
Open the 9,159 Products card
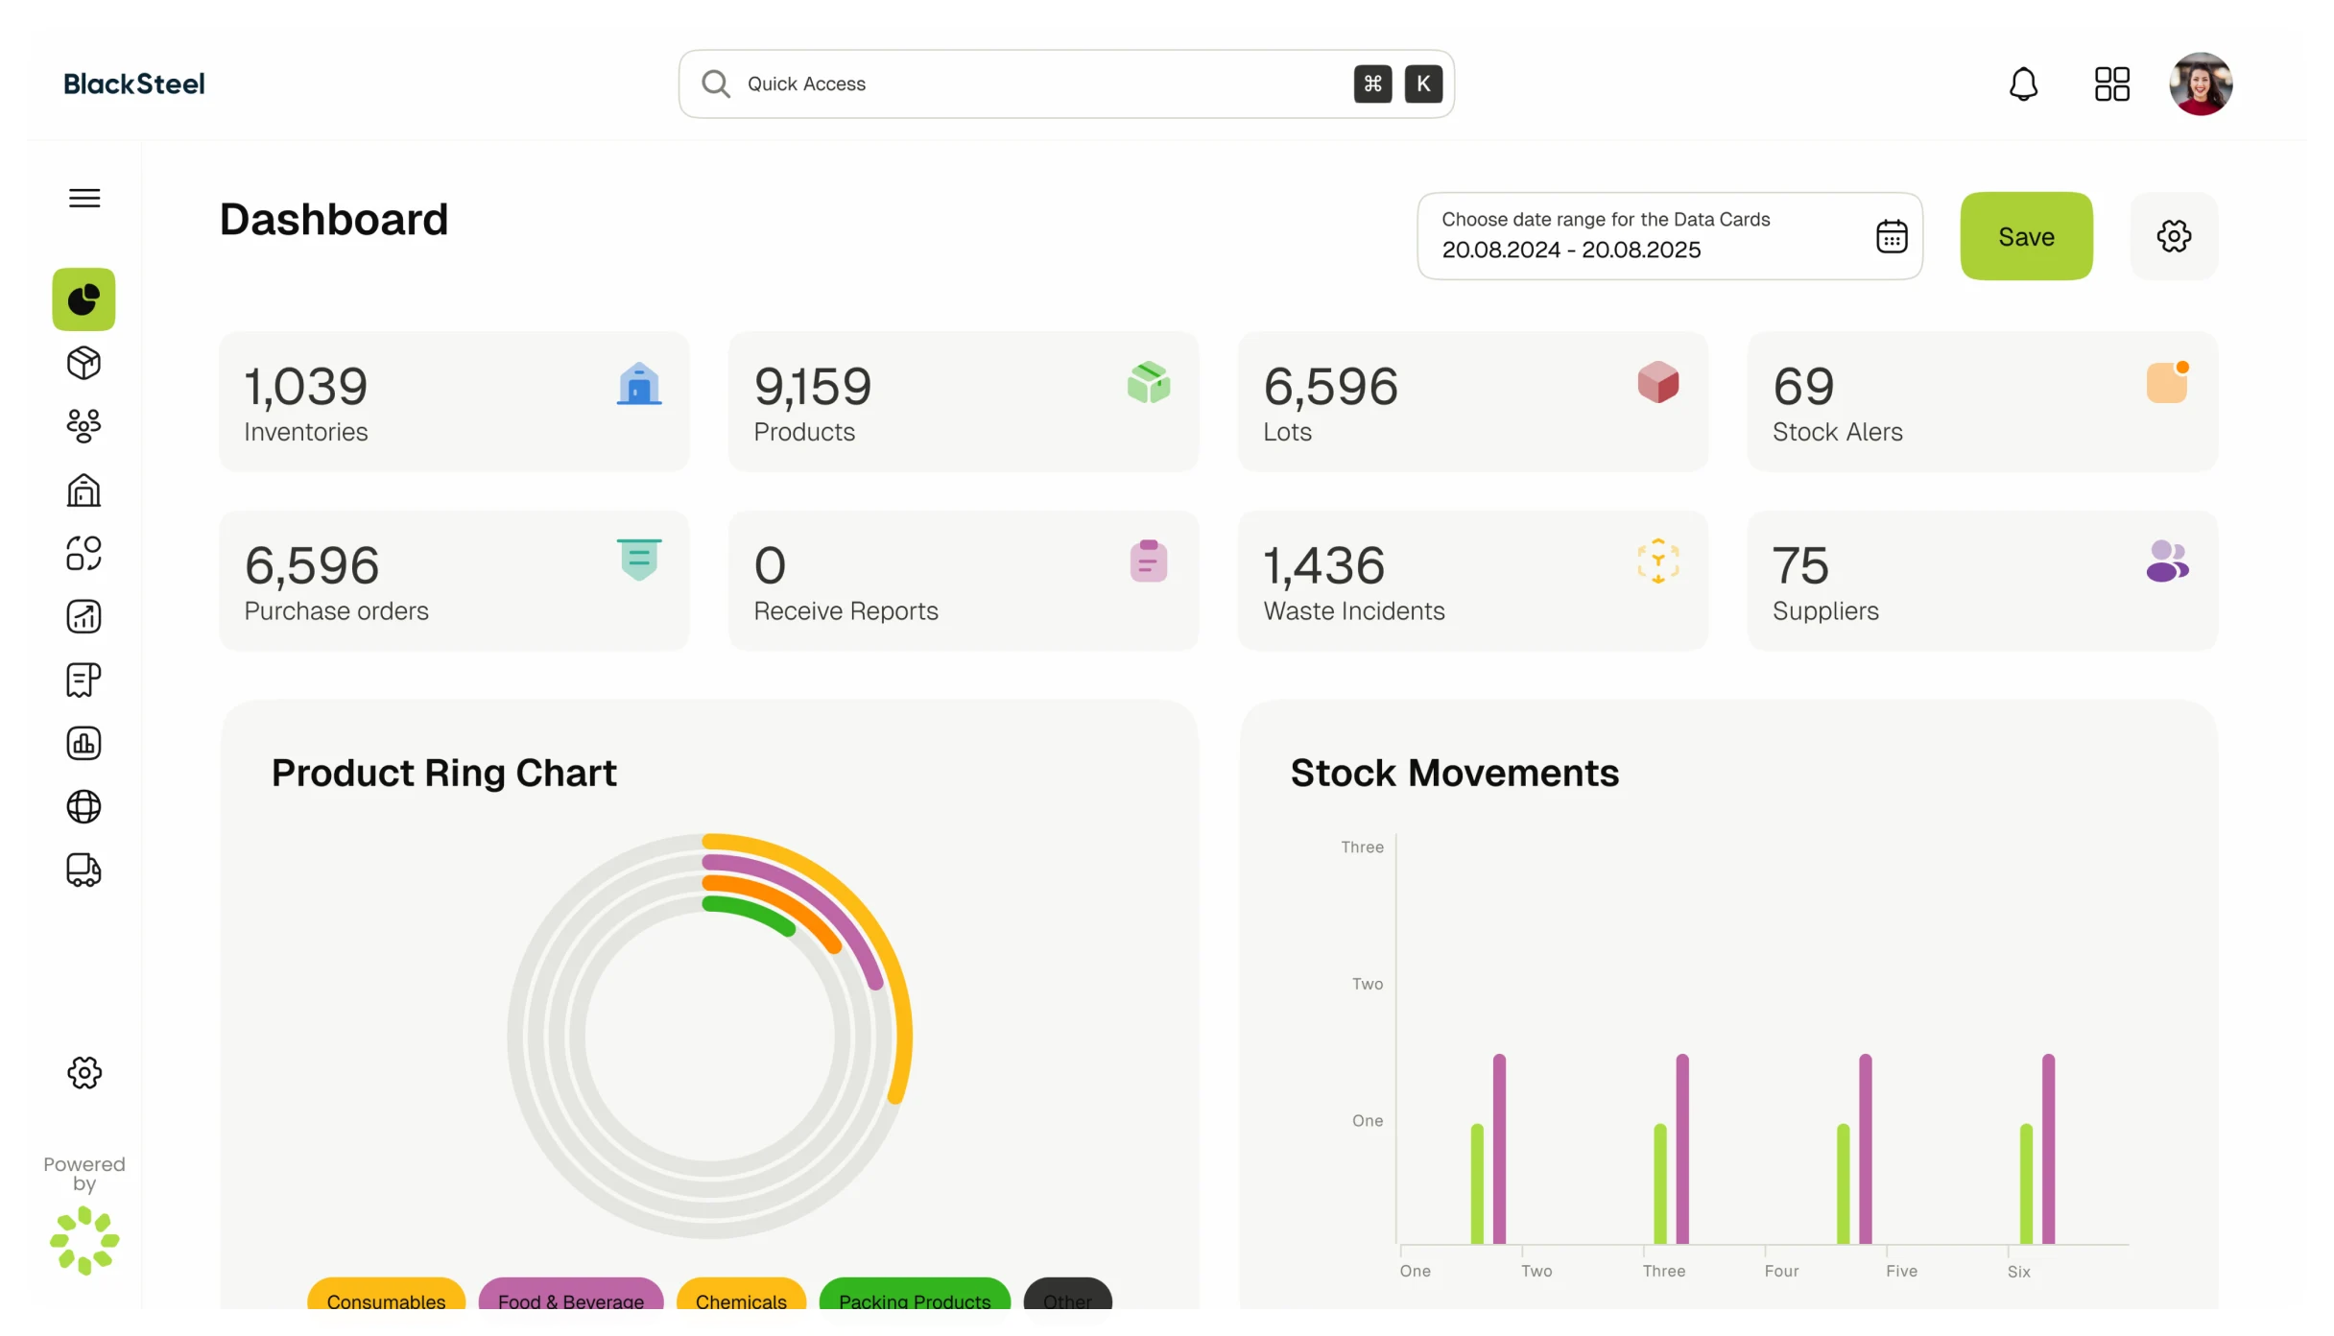tap(964, 401)
